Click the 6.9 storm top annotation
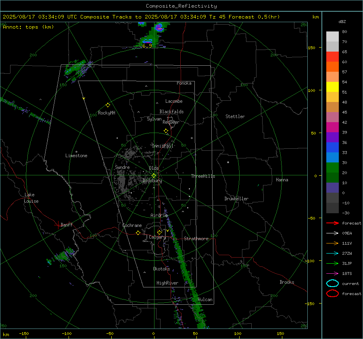The height and width of the screenshot is (339, 363). point(147,46)
